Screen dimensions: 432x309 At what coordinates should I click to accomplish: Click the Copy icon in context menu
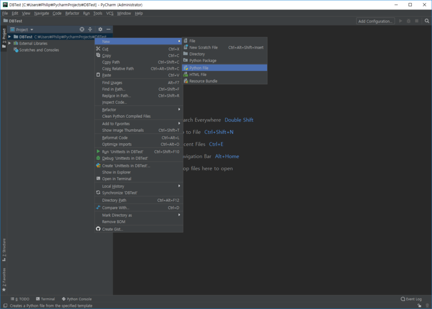tap(98, 55)
